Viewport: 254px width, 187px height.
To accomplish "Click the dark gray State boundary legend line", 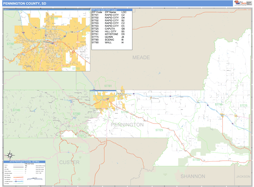I will (18, 167).
